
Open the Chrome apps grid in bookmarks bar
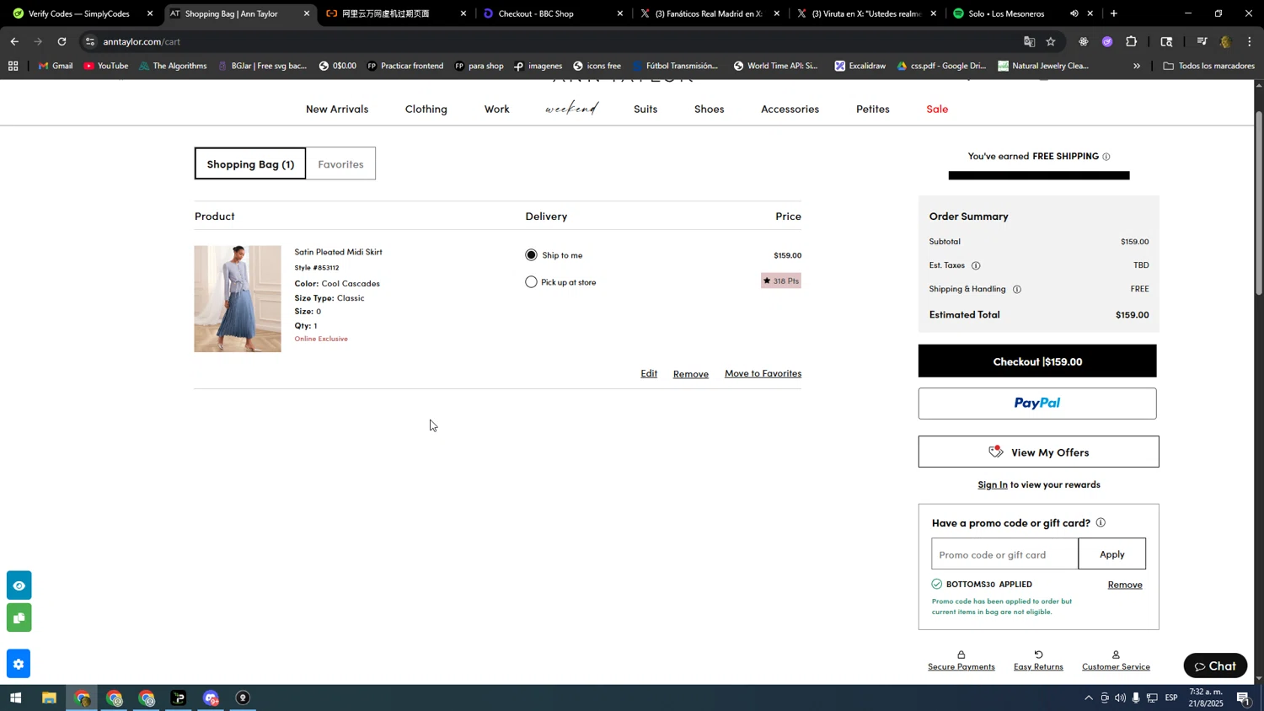coord(13,66)
